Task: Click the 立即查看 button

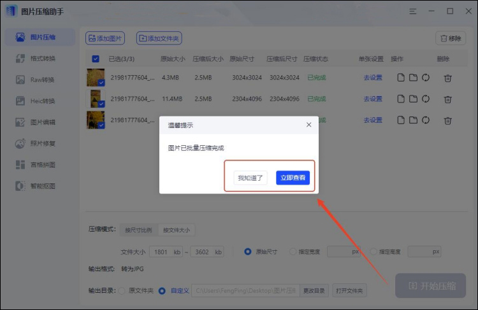Action: point(293,178)
